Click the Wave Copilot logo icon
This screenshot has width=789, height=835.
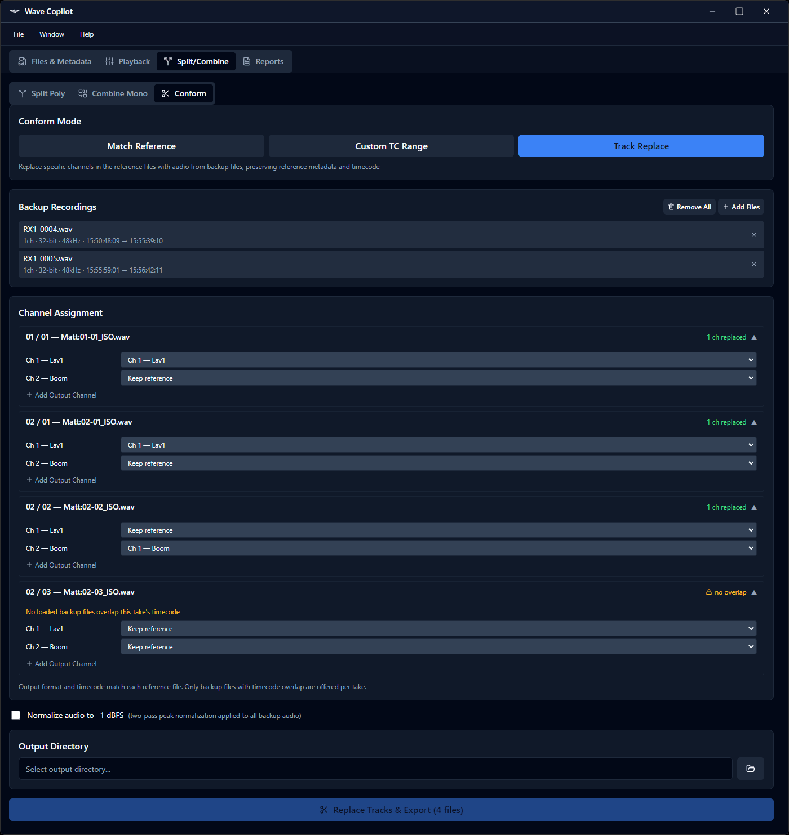tap(14, 11)
